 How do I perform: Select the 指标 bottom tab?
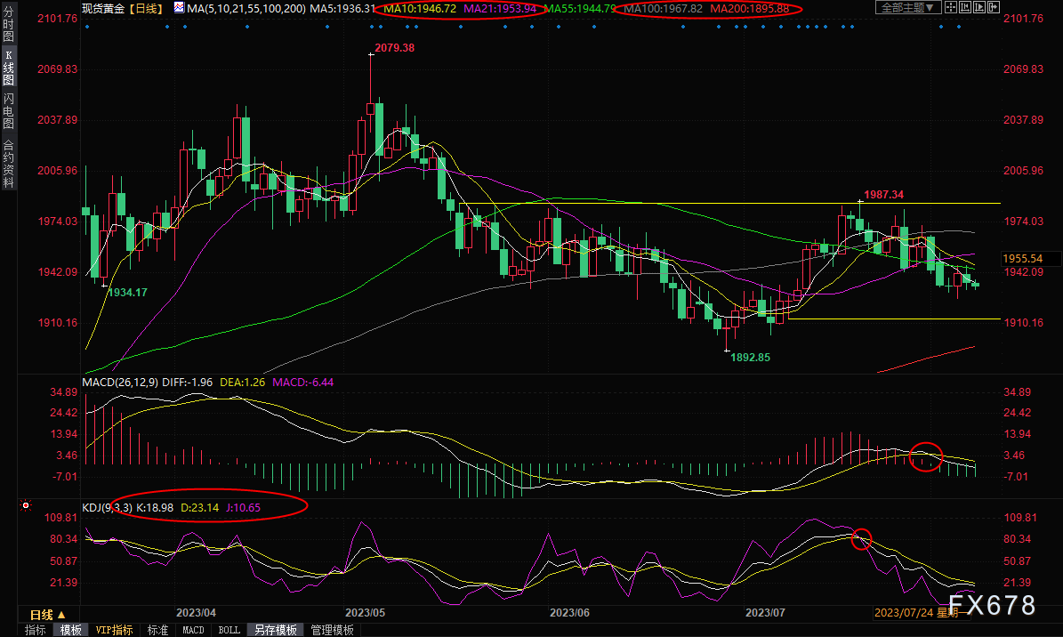click(x=36, y=630)
